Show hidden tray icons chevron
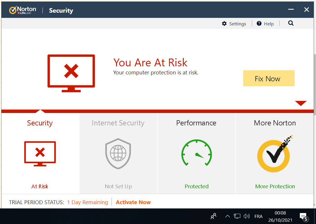The image size is (316, 224). pos(228,216)
